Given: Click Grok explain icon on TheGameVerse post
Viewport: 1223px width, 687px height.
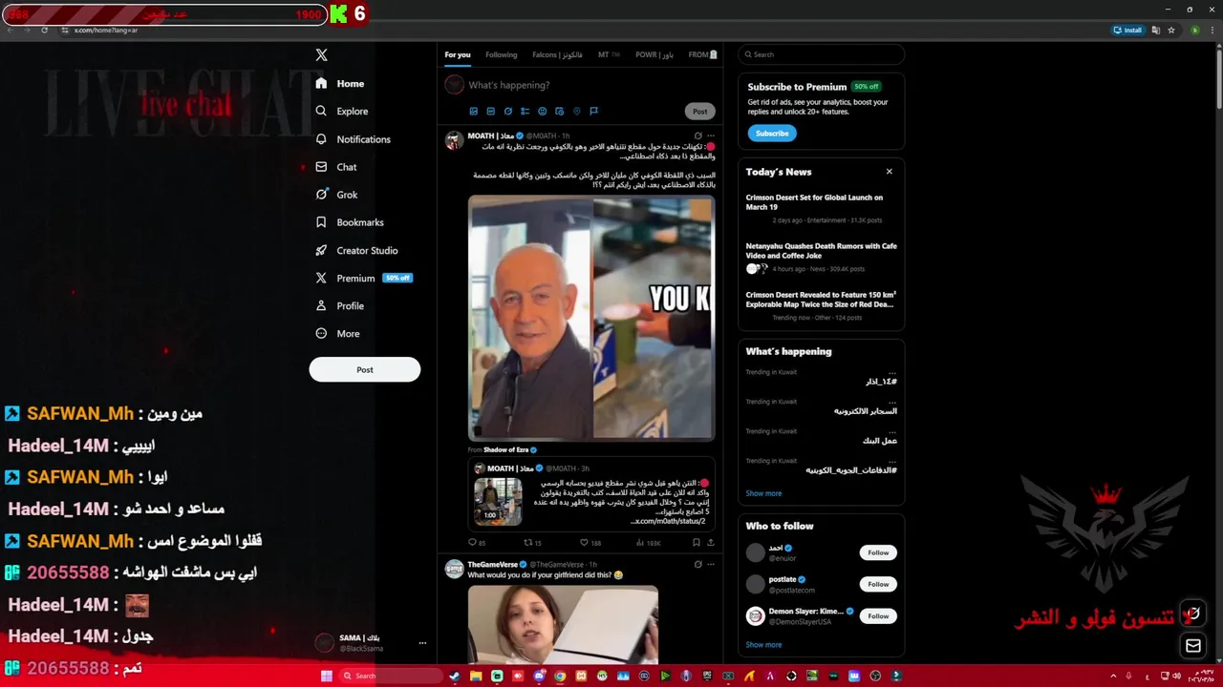Looking at the screenshot, I should click(x=697, y=564).
